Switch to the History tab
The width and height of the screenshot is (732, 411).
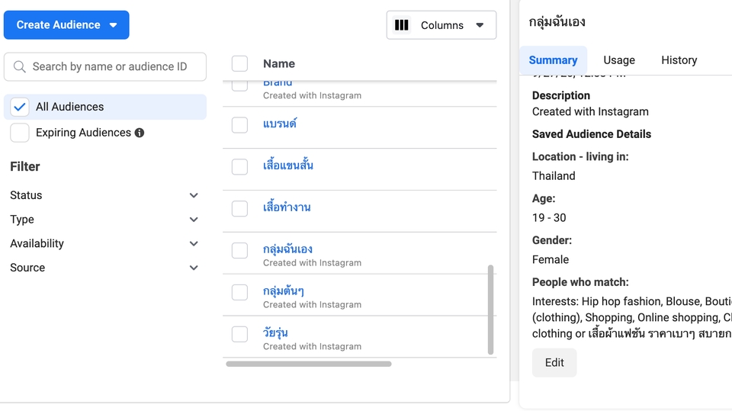click(x=679, y=60)
